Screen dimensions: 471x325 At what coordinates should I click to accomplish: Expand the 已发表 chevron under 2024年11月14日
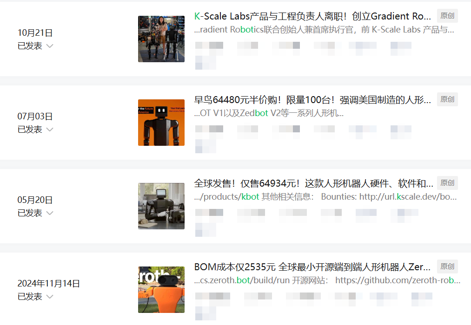50,297
